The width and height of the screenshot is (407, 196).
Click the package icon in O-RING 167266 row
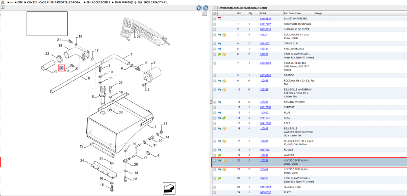point(224,141)
